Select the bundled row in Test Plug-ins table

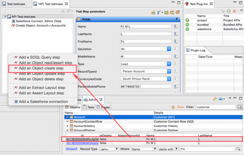[214, 24]
